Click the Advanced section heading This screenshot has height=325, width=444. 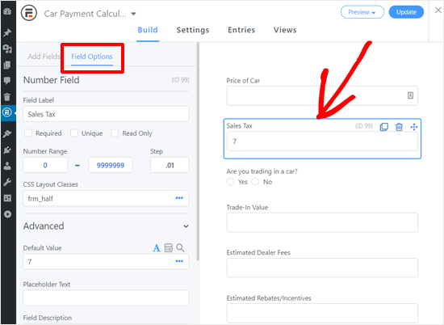[x=44, y=226]
